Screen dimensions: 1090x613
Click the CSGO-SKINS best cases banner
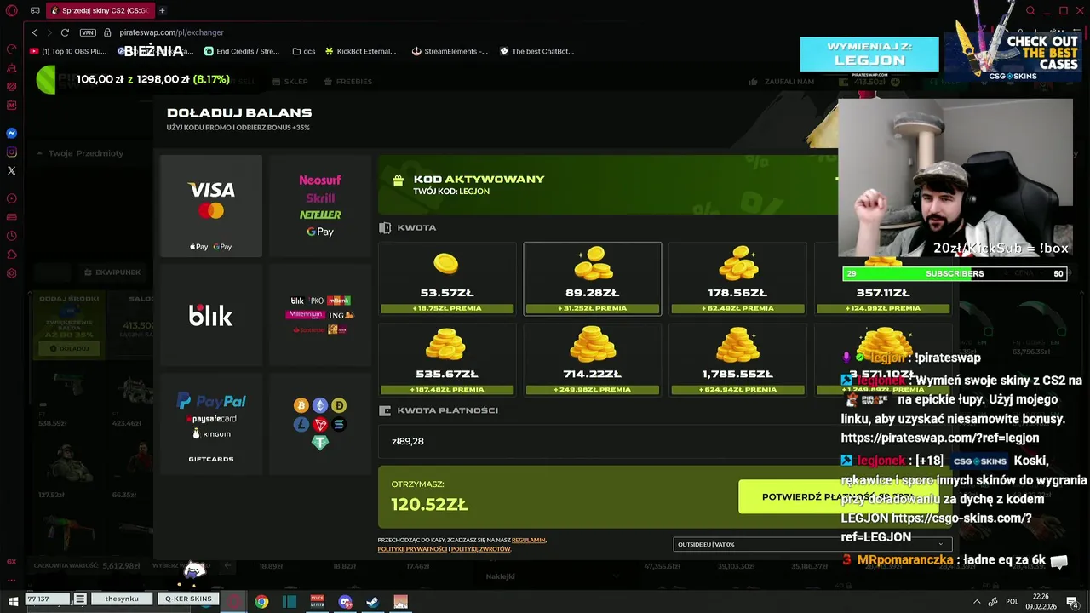click(x=1013, y=57)
